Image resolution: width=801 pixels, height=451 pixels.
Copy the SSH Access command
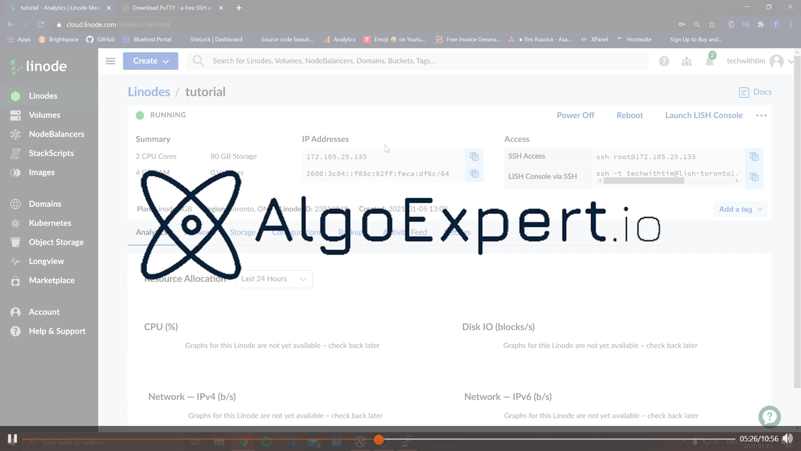click(x=754, y=157)
